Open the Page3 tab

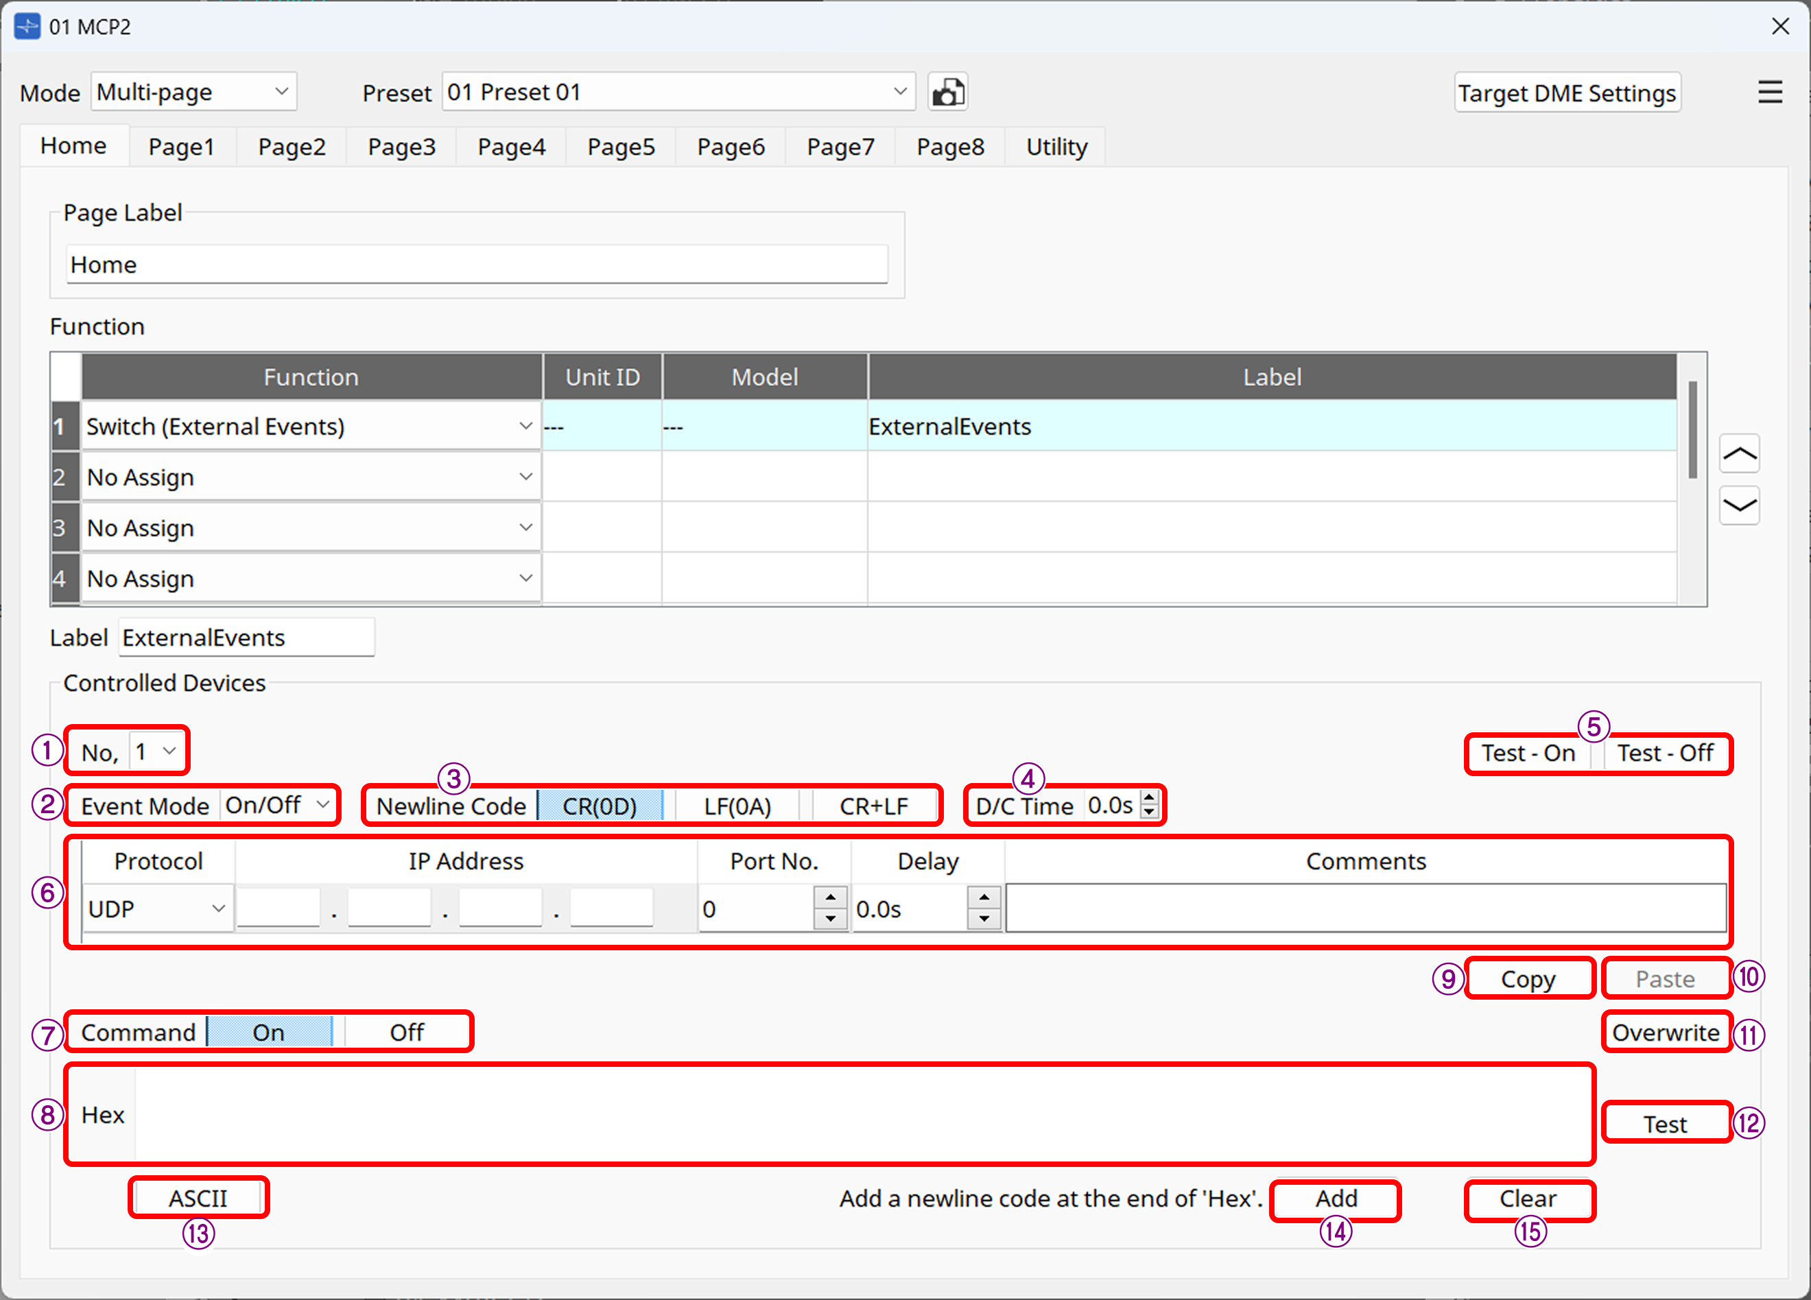click(x=402, y=146)
